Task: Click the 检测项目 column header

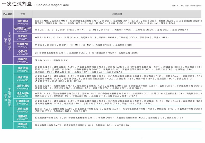Action: (117, 14)
